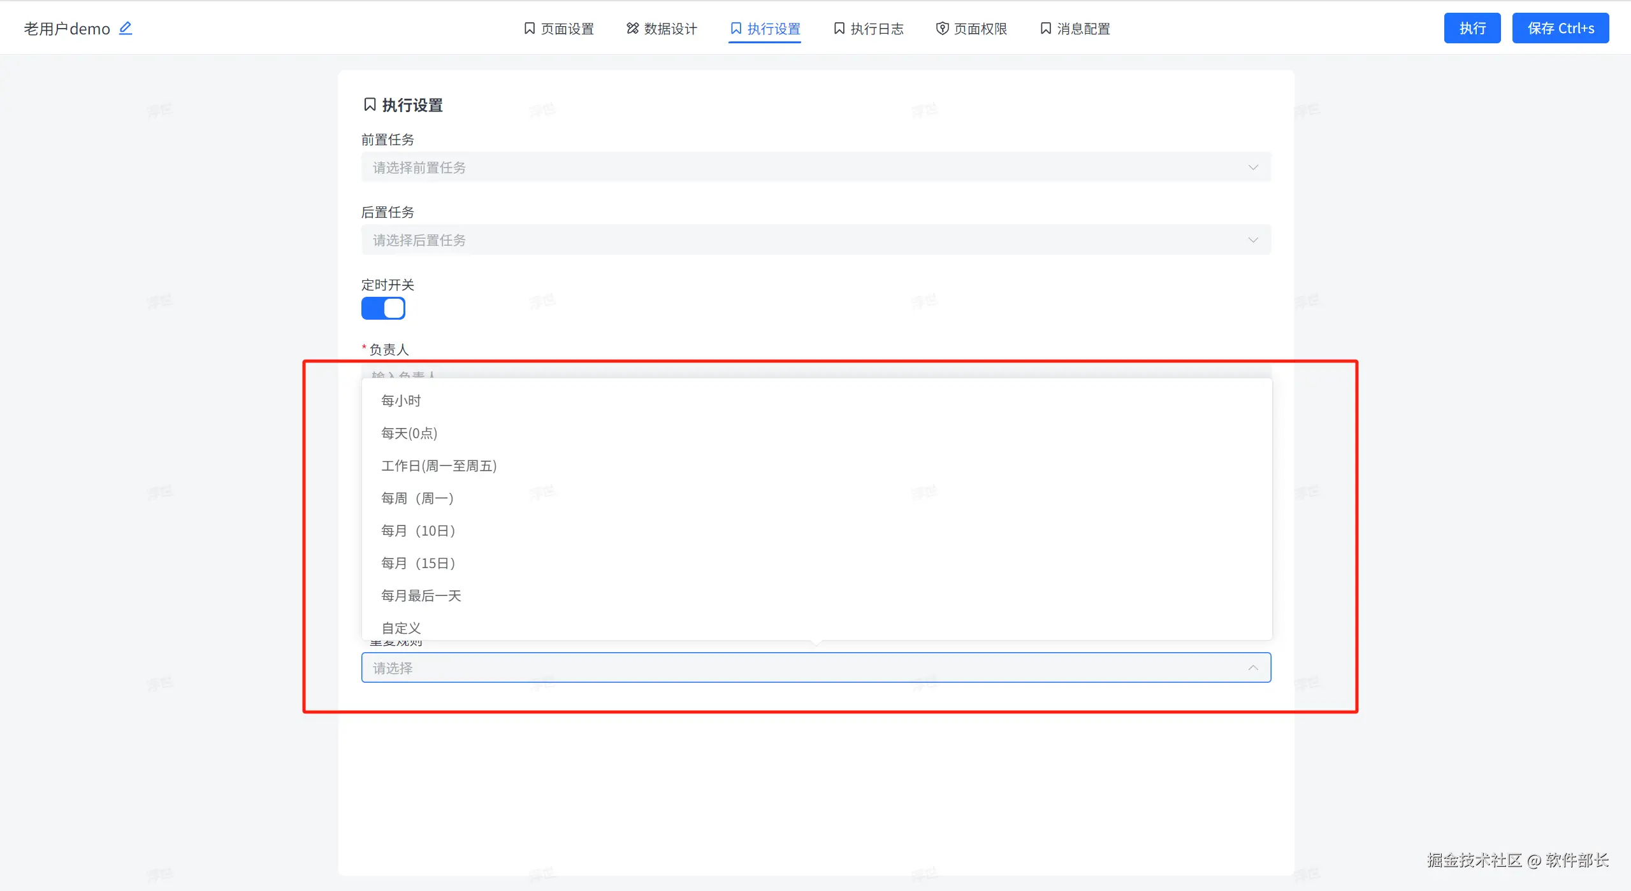Screen dimensions: 1631x891
Task: Click the 保存 Ctrl+s button
Action: coord(1560,28)
